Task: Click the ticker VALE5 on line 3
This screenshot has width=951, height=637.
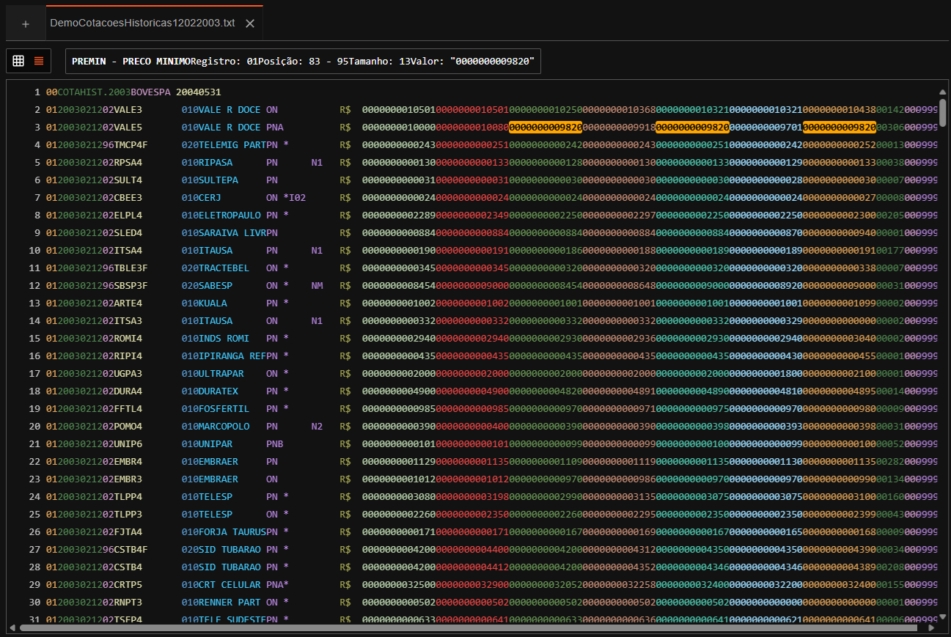Action: click(x=128, y=128)
